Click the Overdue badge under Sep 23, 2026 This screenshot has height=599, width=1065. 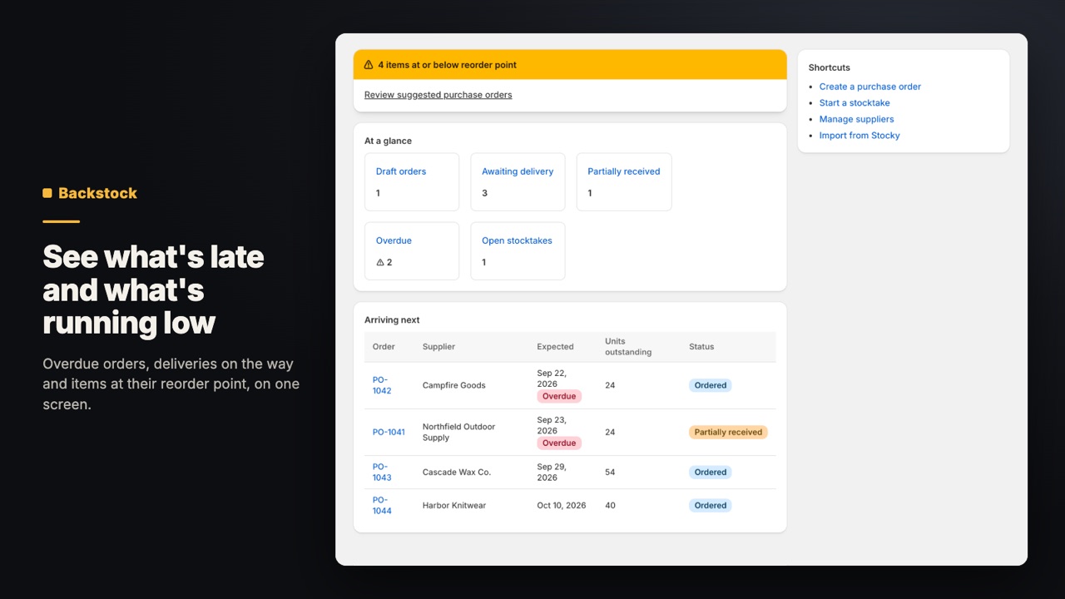[559, 443]
